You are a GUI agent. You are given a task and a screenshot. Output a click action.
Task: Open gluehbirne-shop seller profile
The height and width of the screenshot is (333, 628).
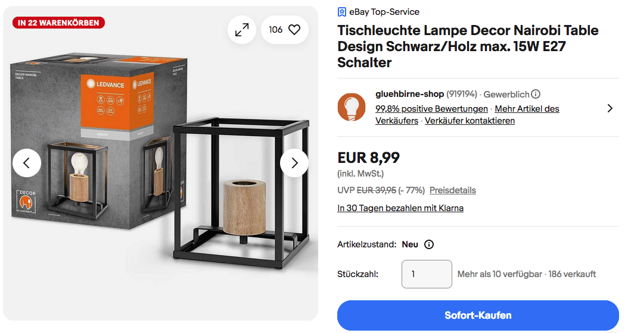click(x=409, y=94)
